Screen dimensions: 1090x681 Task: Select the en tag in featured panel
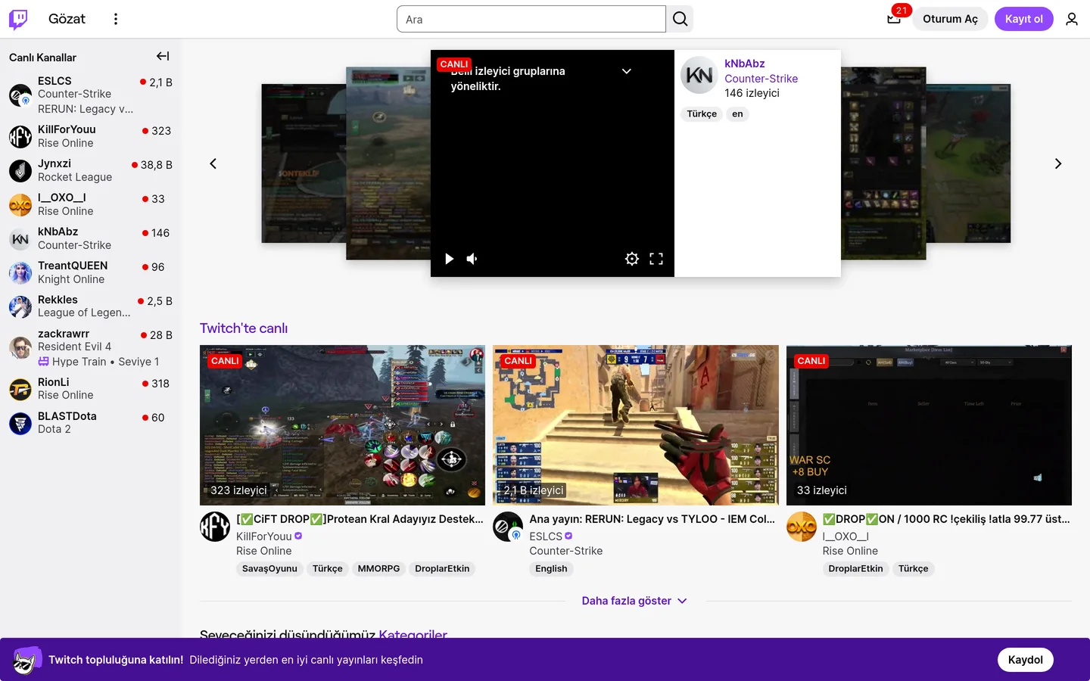point(737,114)
